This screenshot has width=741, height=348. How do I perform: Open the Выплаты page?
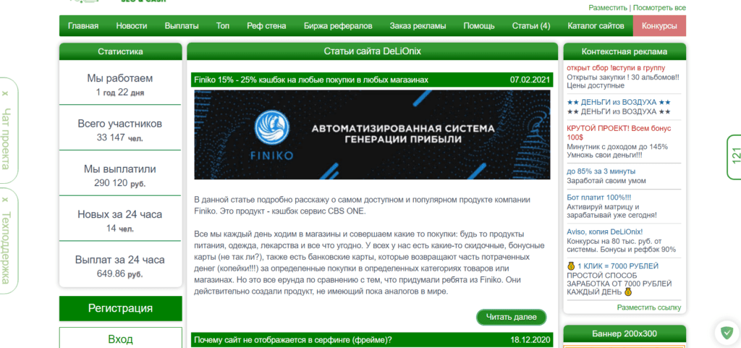pyautogui.click(x=182, y=26)
